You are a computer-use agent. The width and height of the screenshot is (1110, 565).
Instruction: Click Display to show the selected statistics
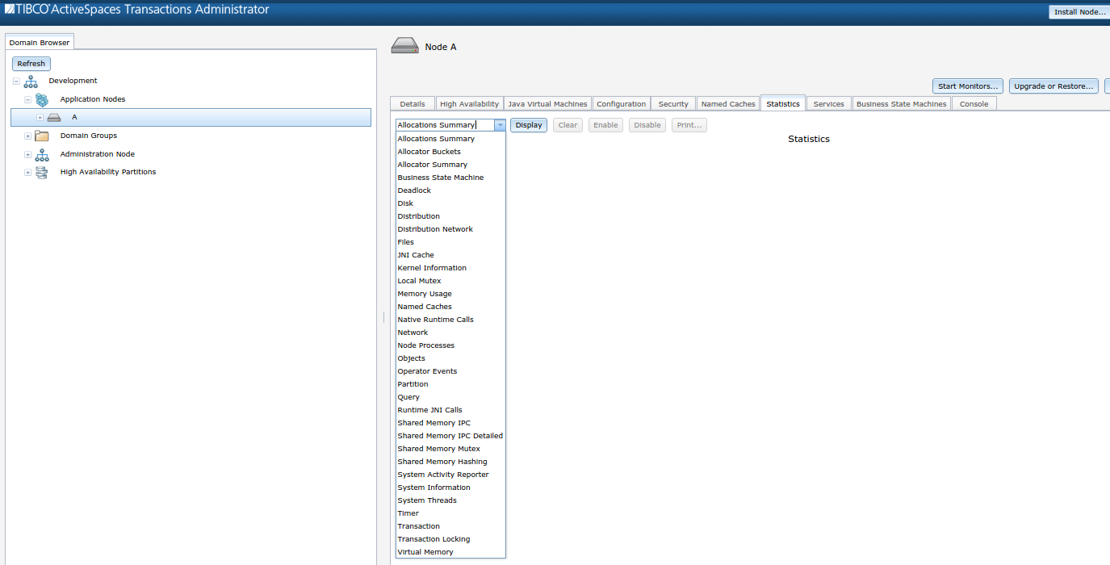(x=528, y=124)
